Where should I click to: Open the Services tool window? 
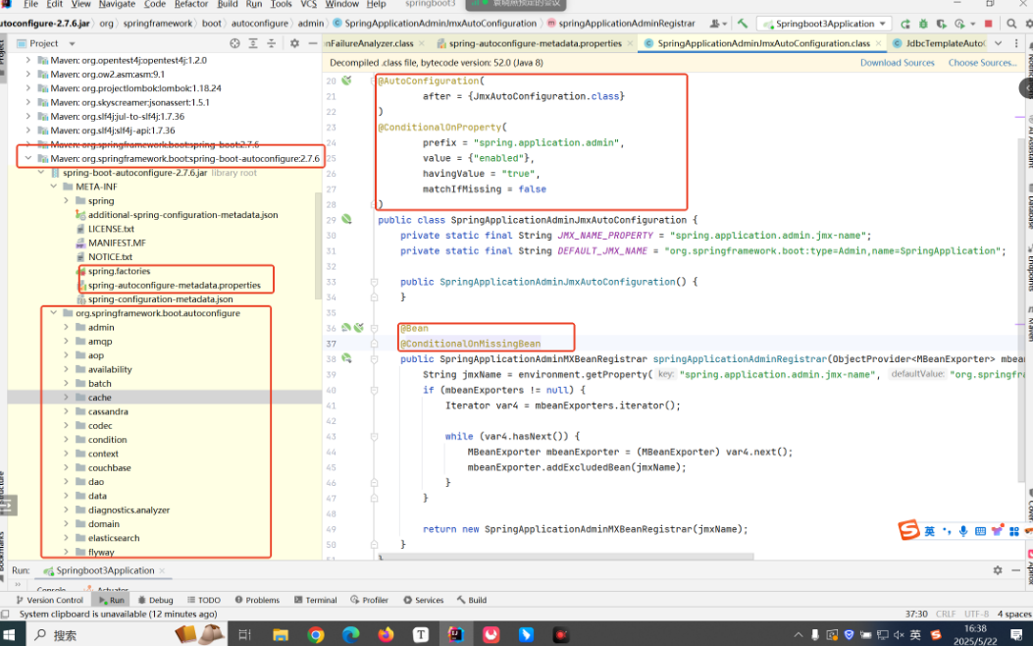point(423,600)
